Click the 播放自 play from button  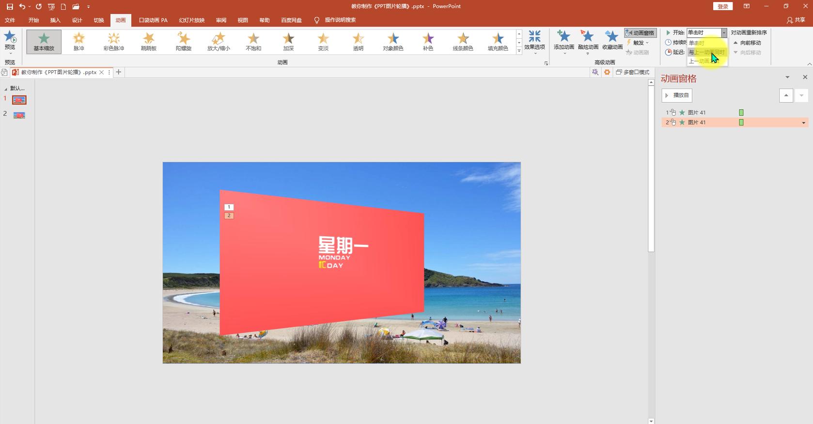pyautogui.click(x=677, y=95)
